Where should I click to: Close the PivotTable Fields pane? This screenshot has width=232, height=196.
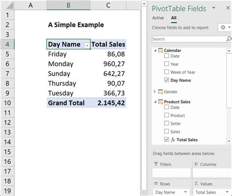(x=228, y=8)
